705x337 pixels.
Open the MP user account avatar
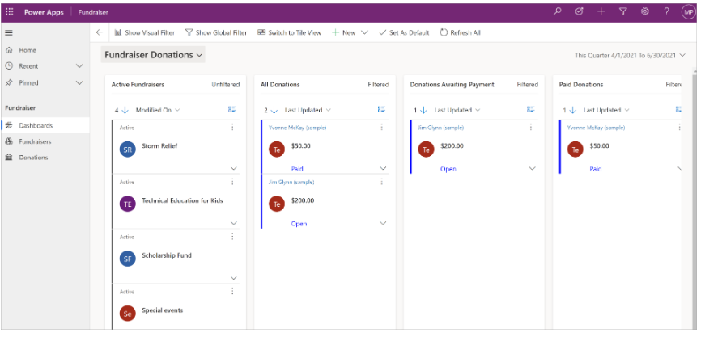[x=688, y=13]
